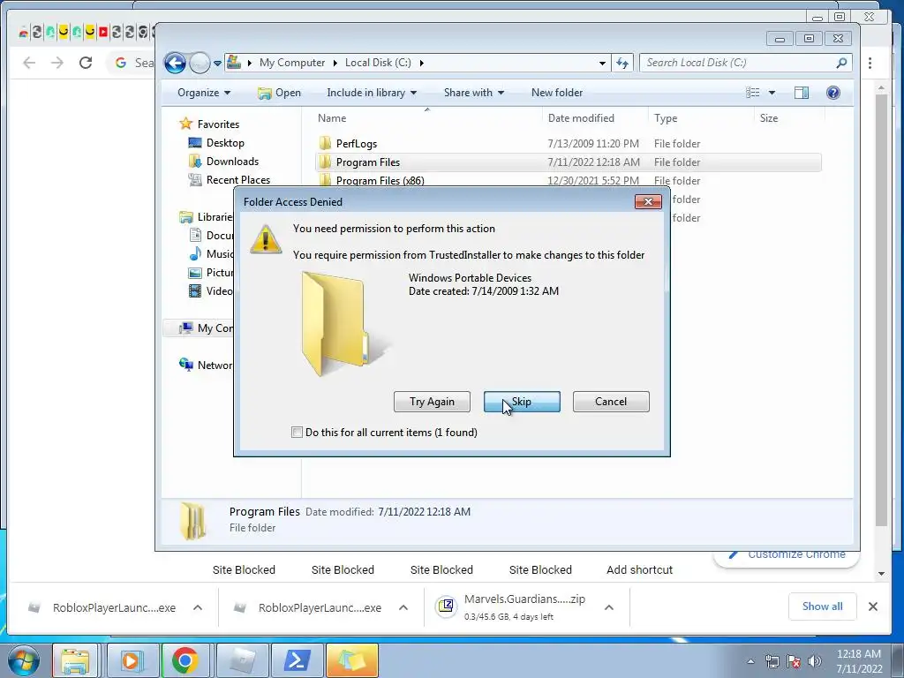Click the Libraries star-folder icon in navigation pane
The image size is (904, 678).
point(186,217)
